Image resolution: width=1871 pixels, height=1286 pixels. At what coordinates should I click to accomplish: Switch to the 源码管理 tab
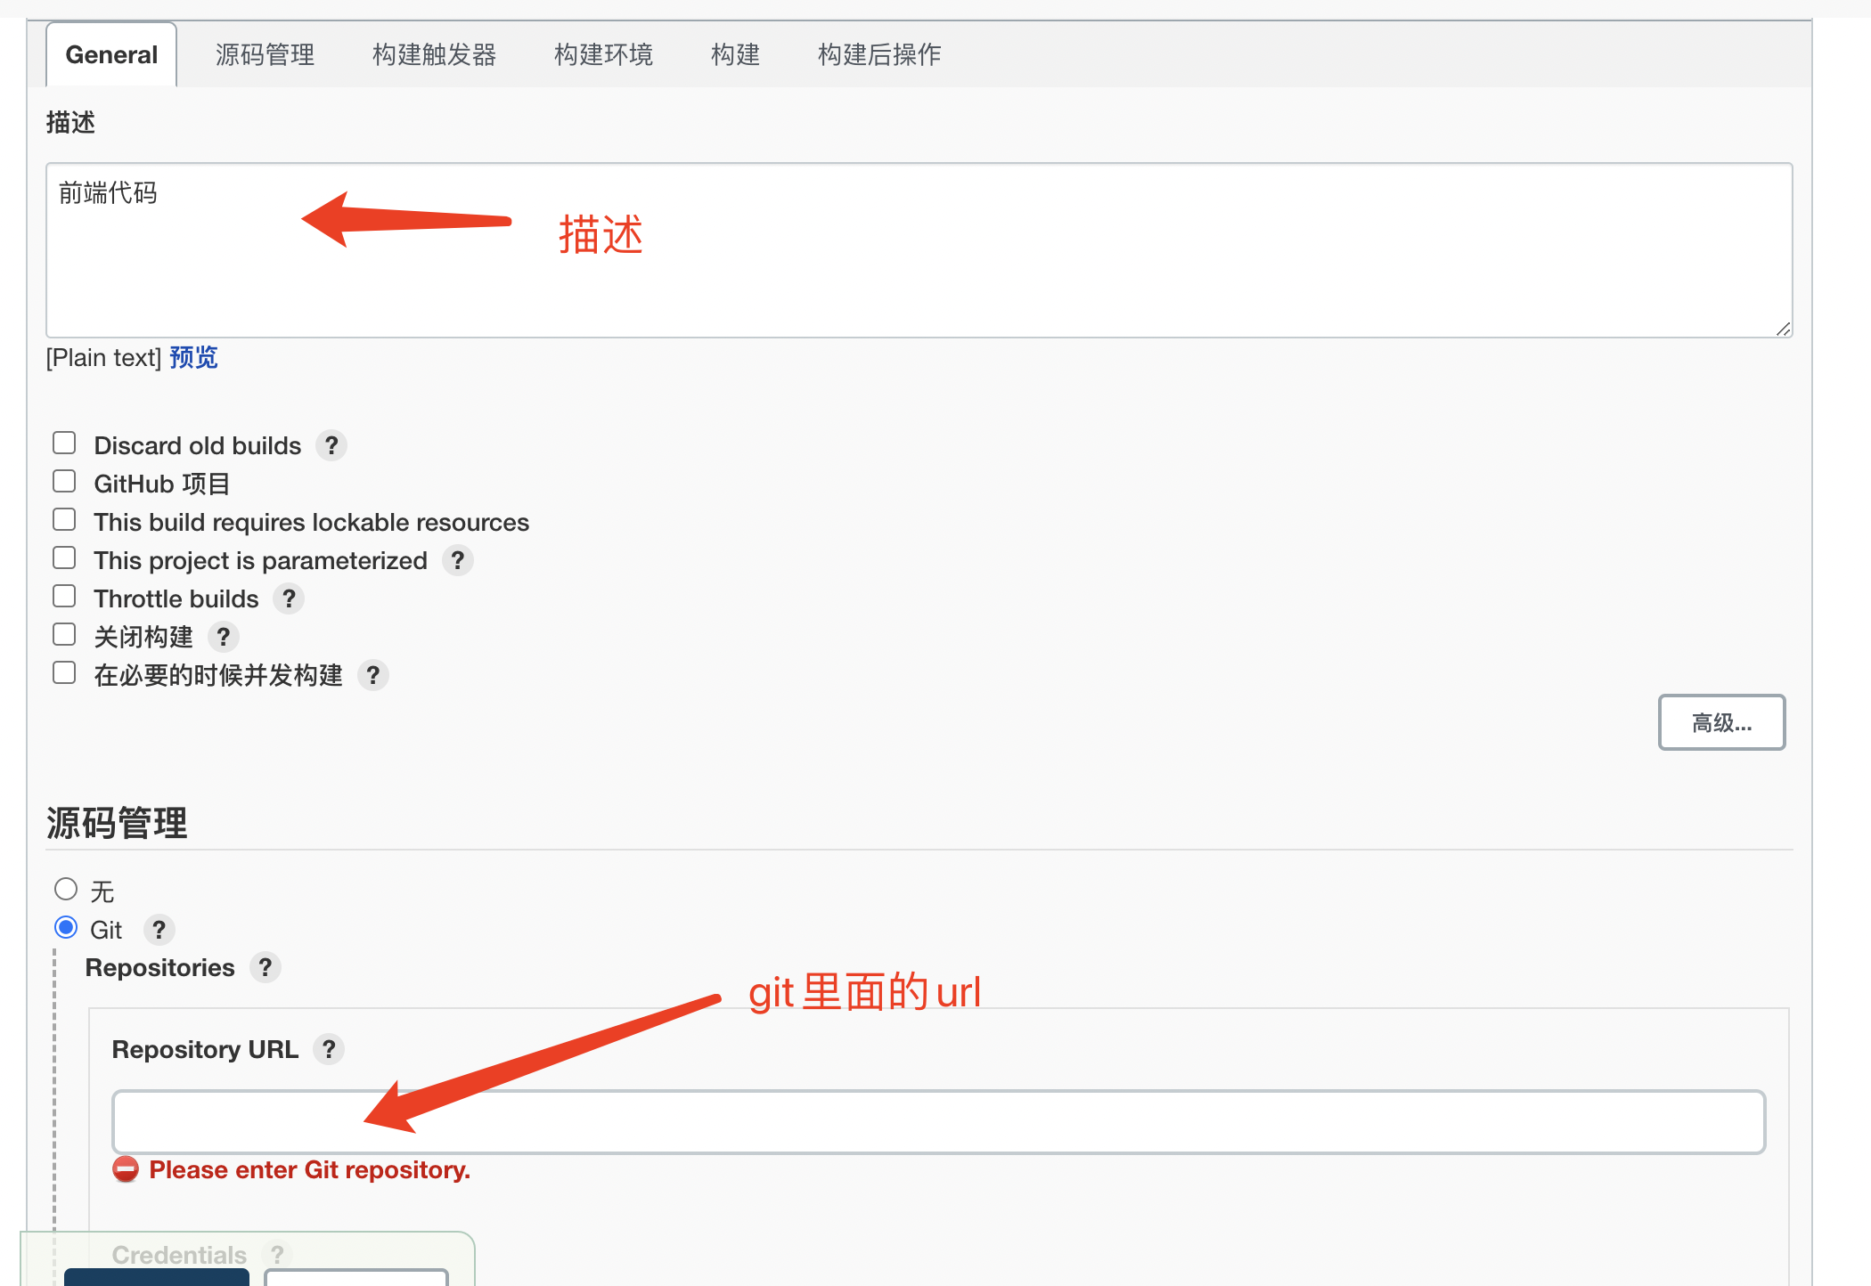coord(265,55)
